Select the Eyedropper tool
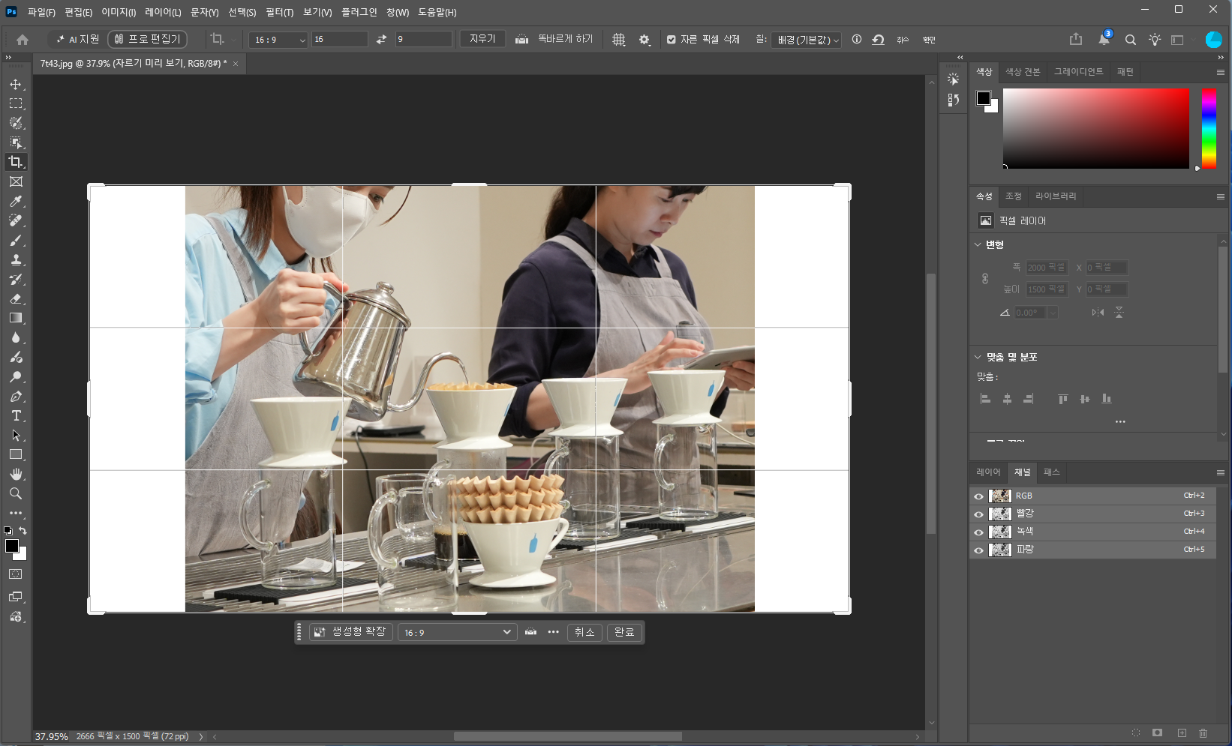 (x=16, y=201)
